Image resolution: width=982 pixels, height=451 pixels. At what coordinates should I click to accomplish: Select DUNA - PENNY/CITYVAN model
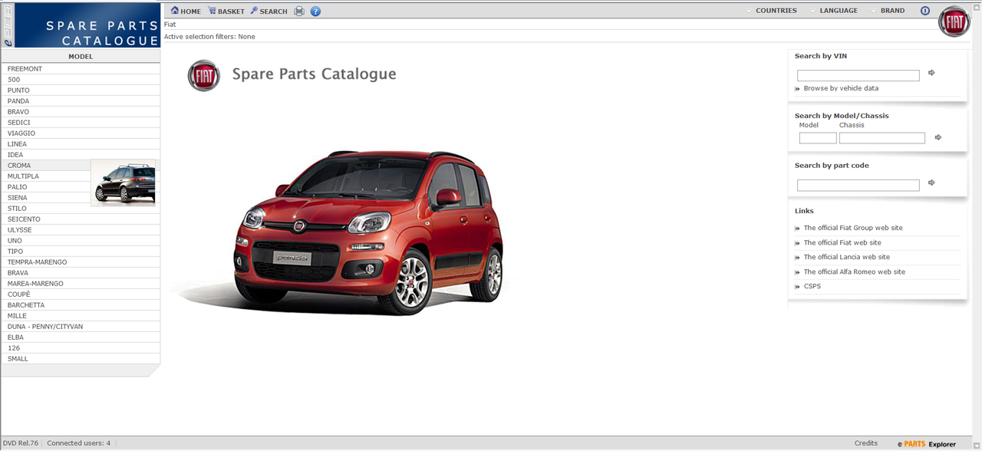coord(81,327)
